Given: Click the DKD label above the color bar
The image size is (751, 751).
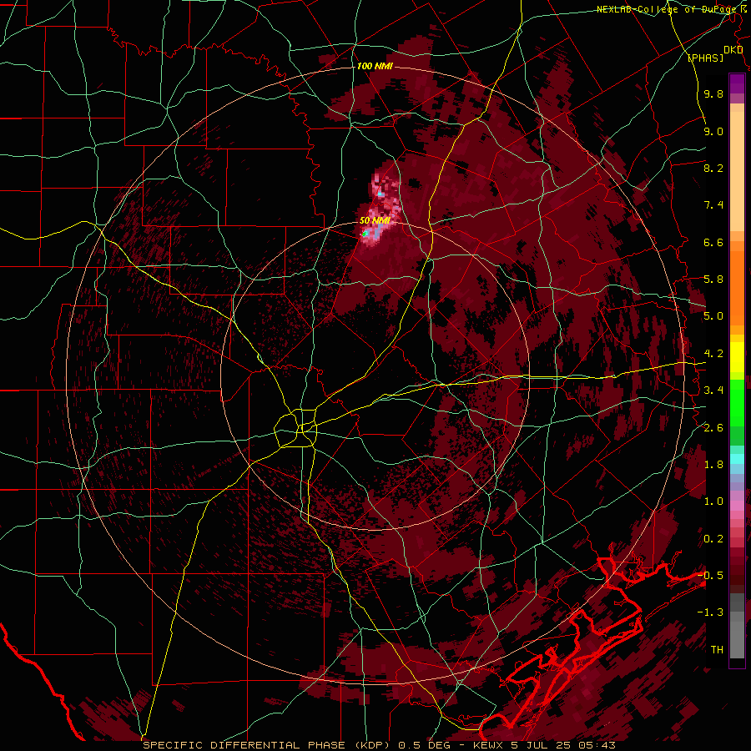Looking at the screenshot, I should pyautogui.click(x=733, y=50).
